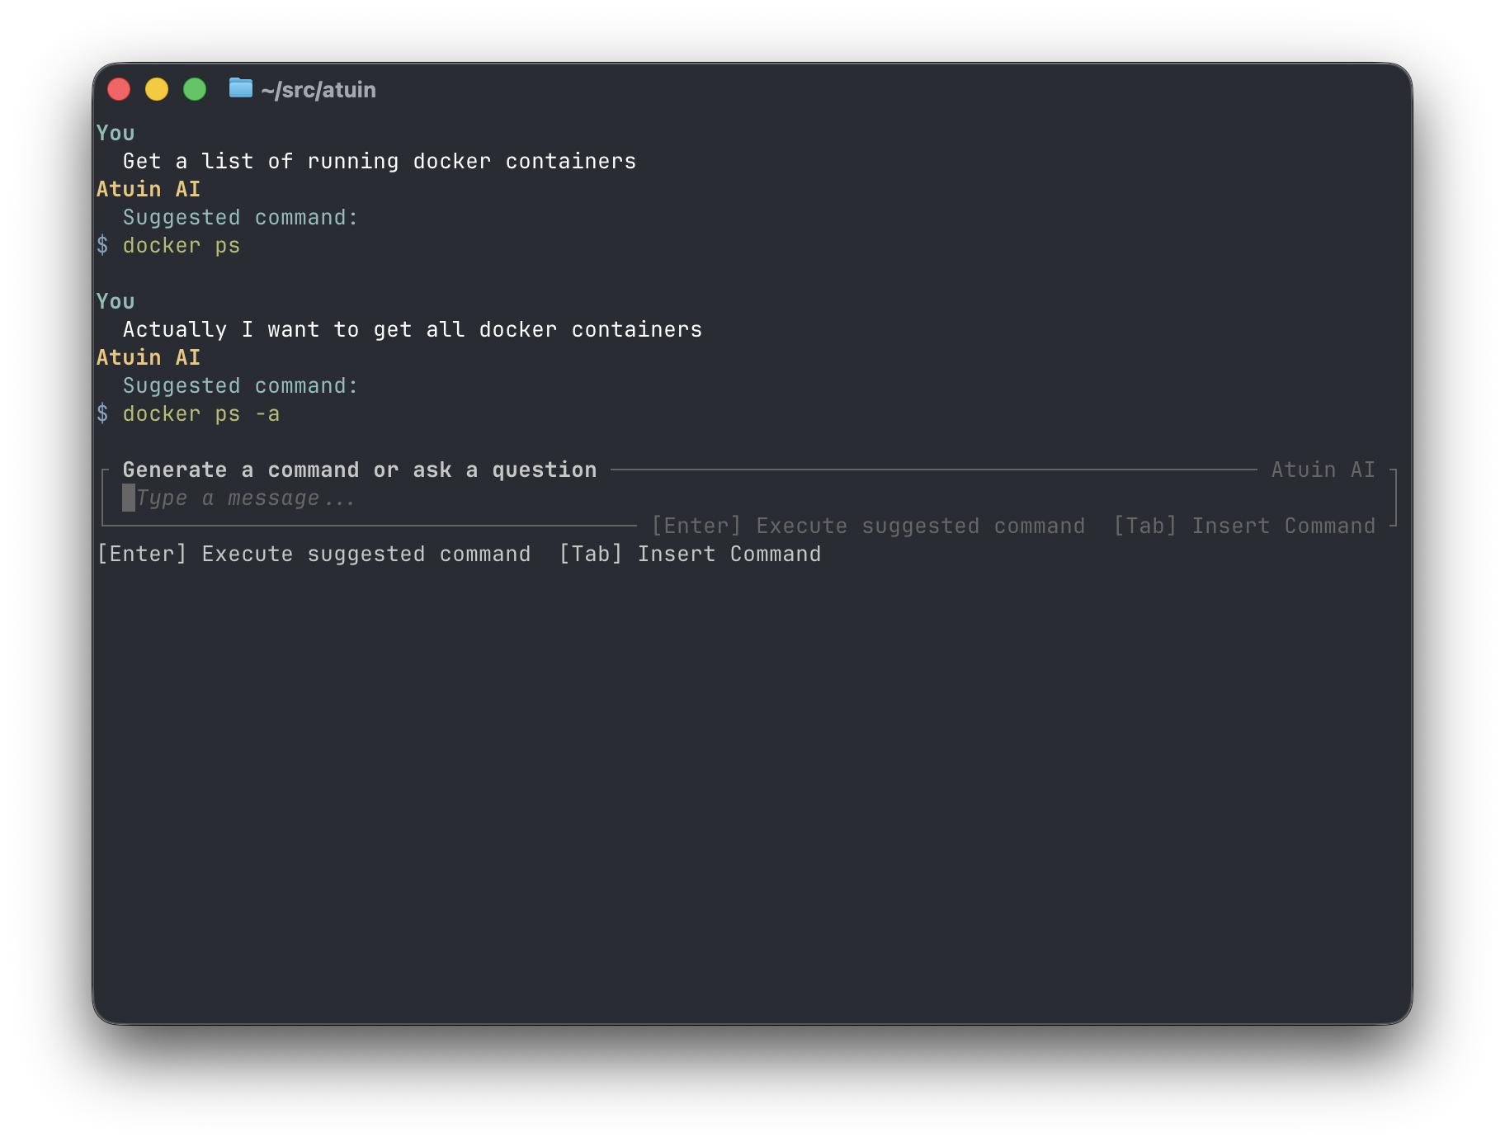Click the first yellow 'Atuin AI' speaker label
Screen dimensions: 1505x1147
point(149,190)
